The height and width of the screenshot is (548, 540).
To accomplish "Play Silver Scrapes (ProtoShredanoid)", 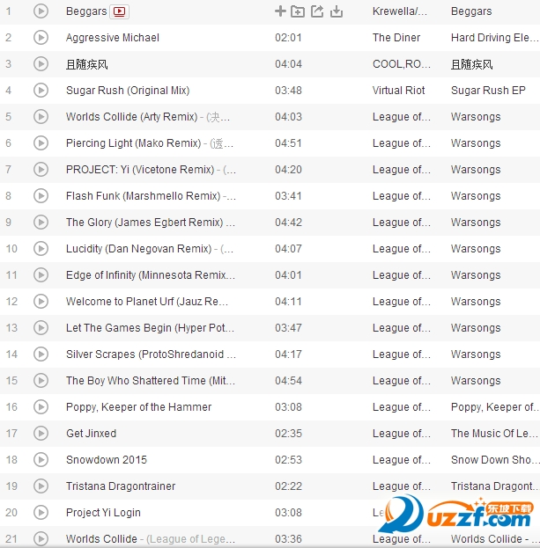I will point(41,354).
